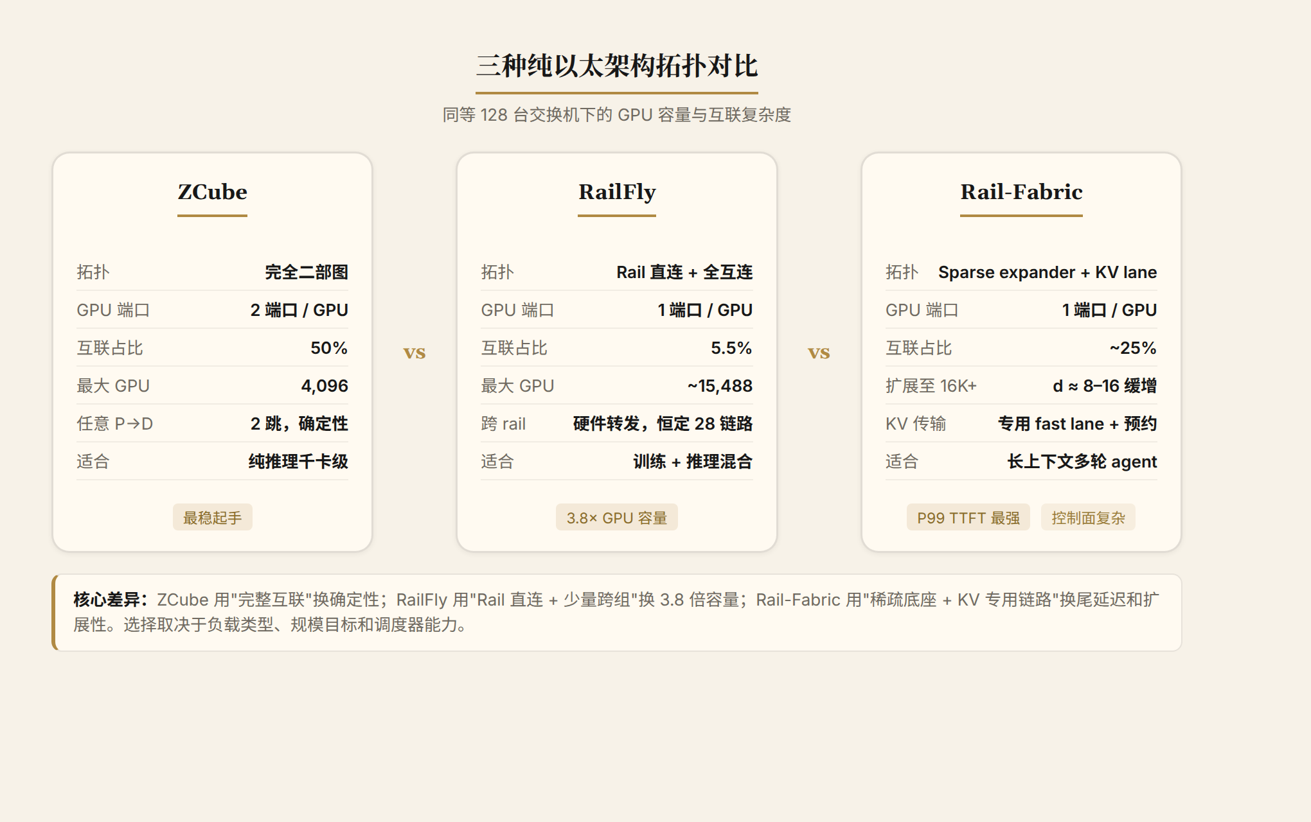Click the label 跨 rail
This screenshot has width=1311, height=822.
click(503, 424)
